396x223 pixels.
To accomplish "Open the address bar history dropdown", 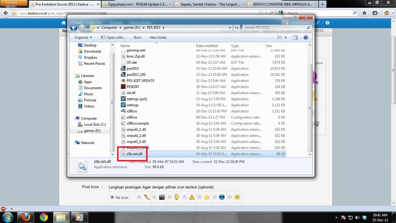I will (x=230, y=28).
